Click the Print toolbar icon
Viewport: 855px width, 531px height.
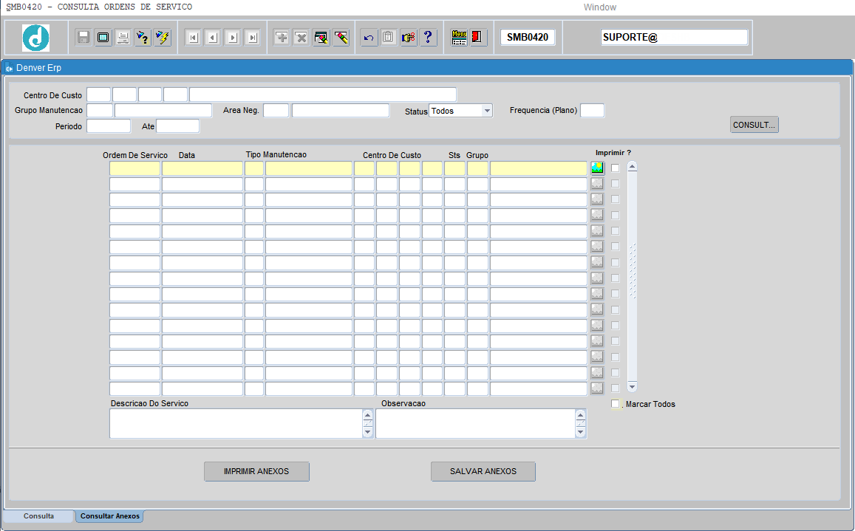[123, 38]
